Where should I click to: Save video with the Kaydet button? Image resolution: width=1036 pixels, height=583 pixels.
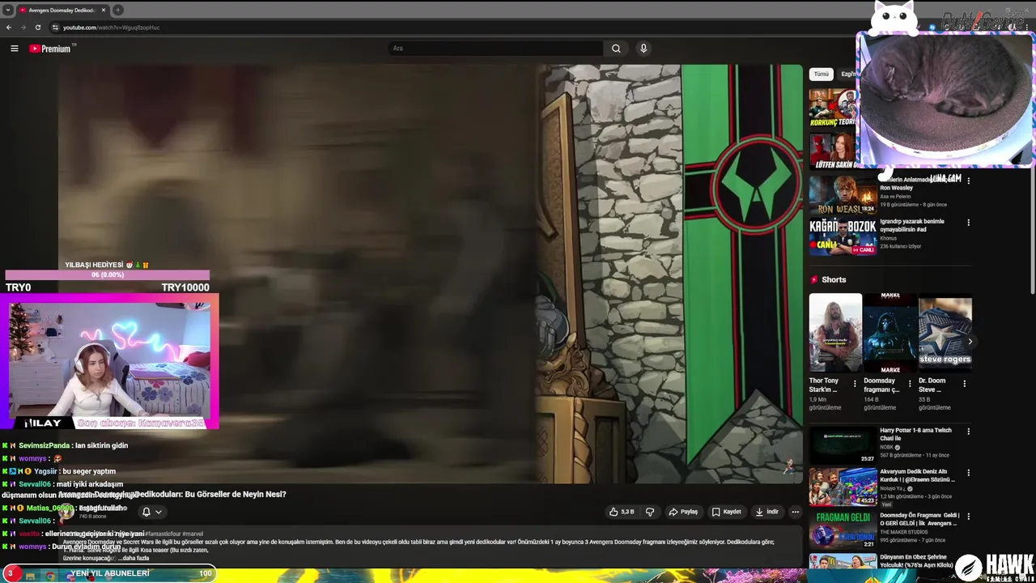pyautogui.click(x=727, y=512)
